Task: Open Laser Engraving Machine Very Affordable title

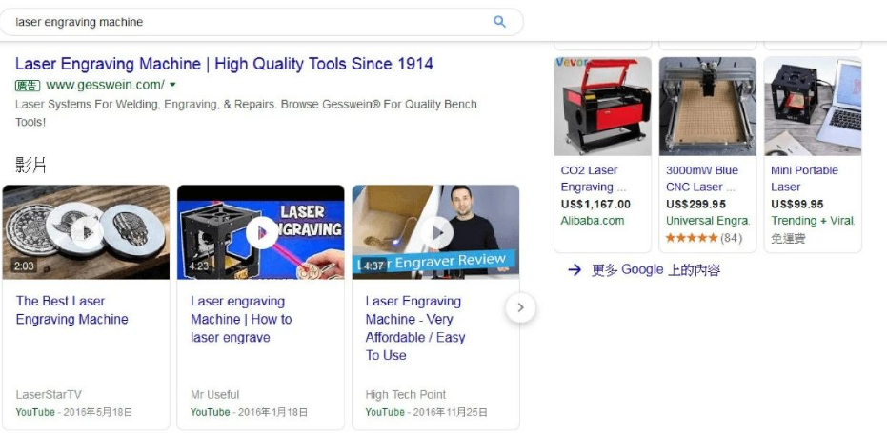Action: [415, 328]
